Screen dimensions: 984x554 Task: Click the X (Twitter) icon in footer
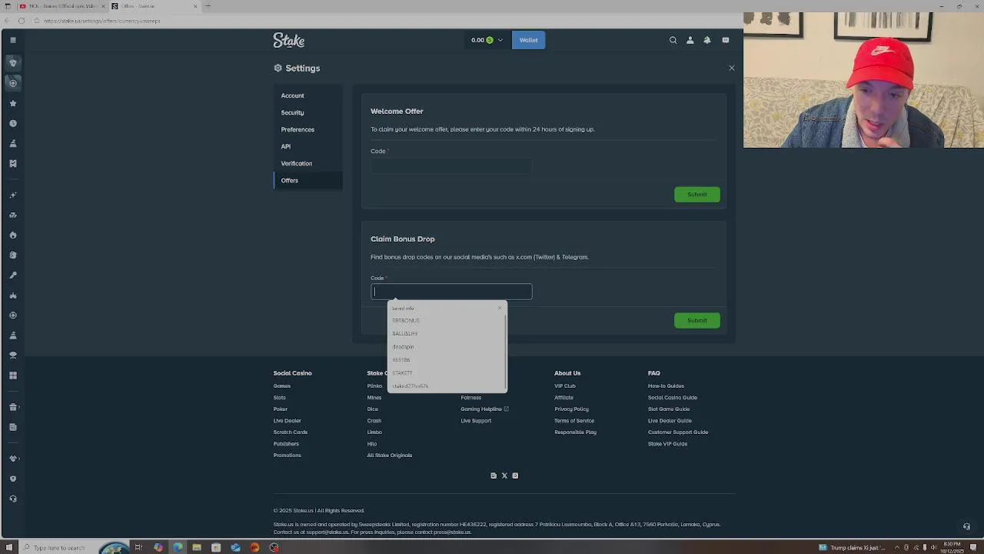point(504,476)
